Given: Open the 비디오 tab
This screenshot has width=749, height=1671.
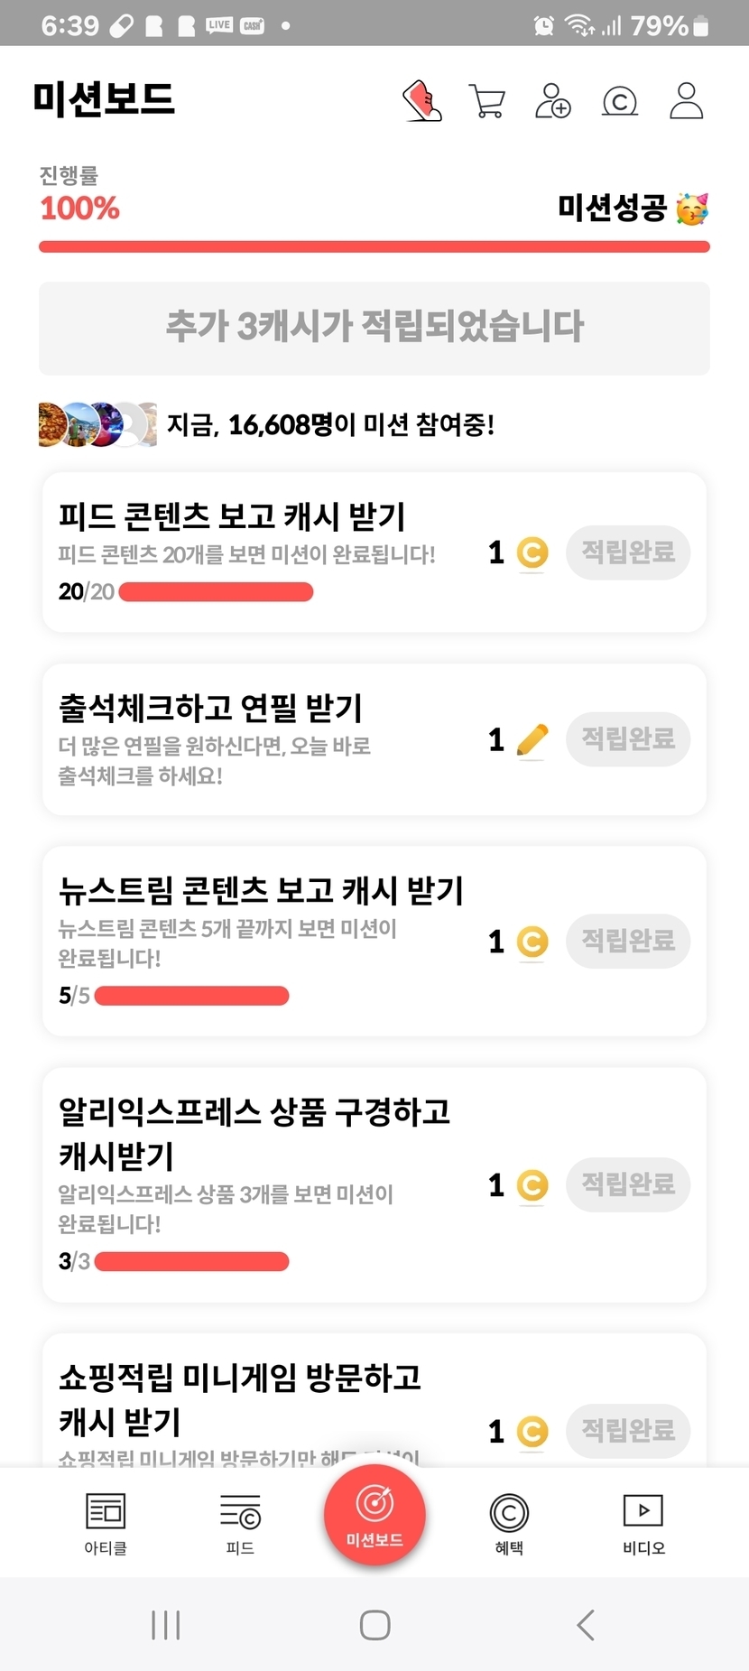Looking at the screenshot, I should [x=643, y=1523].
